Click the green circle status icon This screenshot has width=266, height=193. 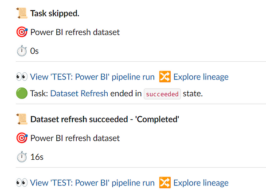point(21,94)
